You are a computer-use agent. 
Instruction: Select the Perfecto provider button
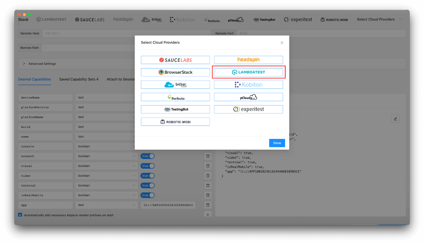(x=175, y=97)
